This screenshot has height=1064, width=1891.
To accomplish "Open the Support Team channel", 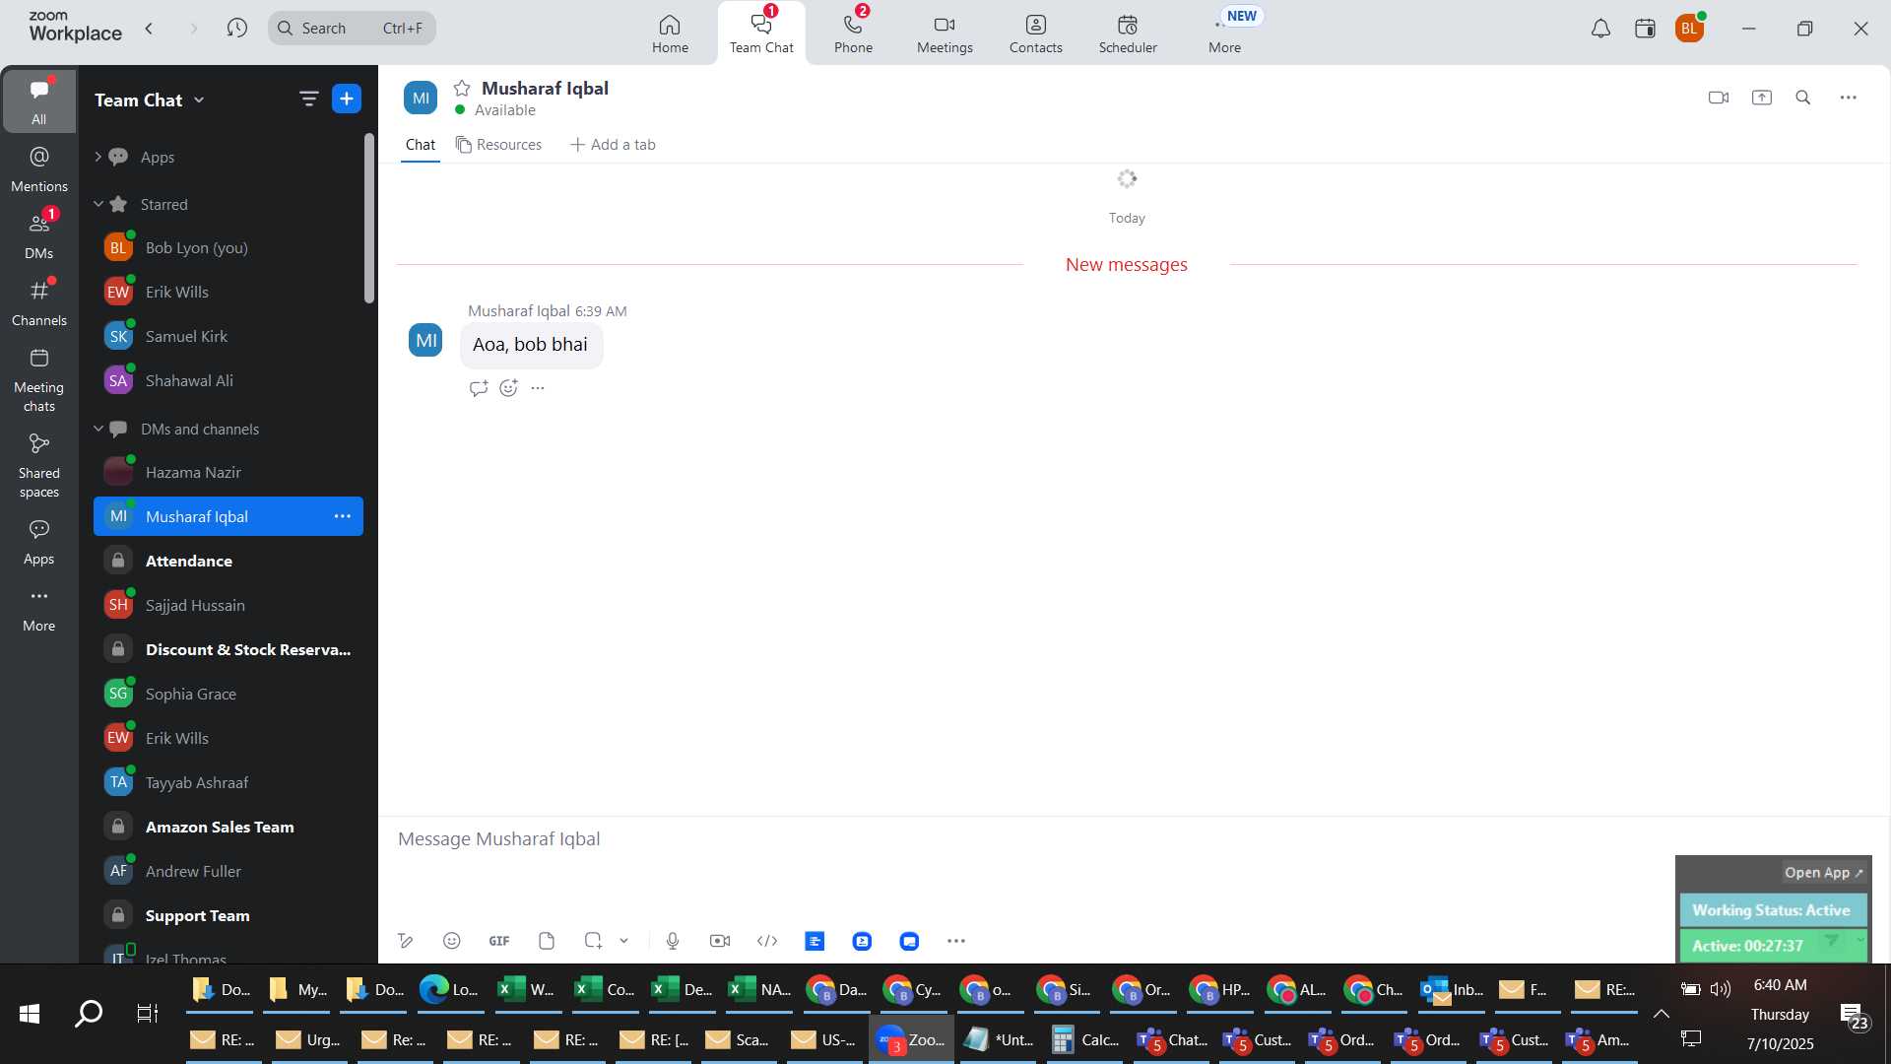I will [228, 916].
